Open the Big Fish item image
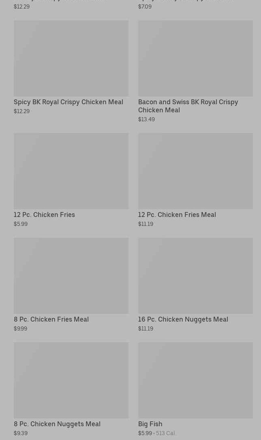The image size is (261, 440). point(195,380)
